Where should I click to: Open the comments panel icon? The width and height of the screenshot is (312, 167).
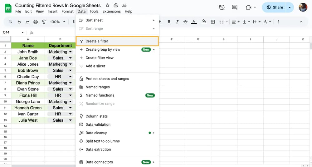pos(234,8)
